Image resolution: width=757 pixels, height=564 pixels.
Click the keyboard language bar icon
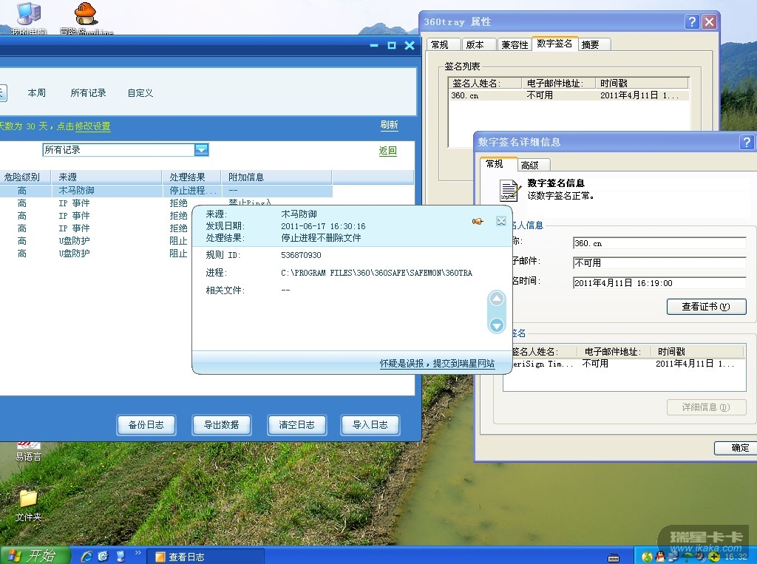(614, 558)
